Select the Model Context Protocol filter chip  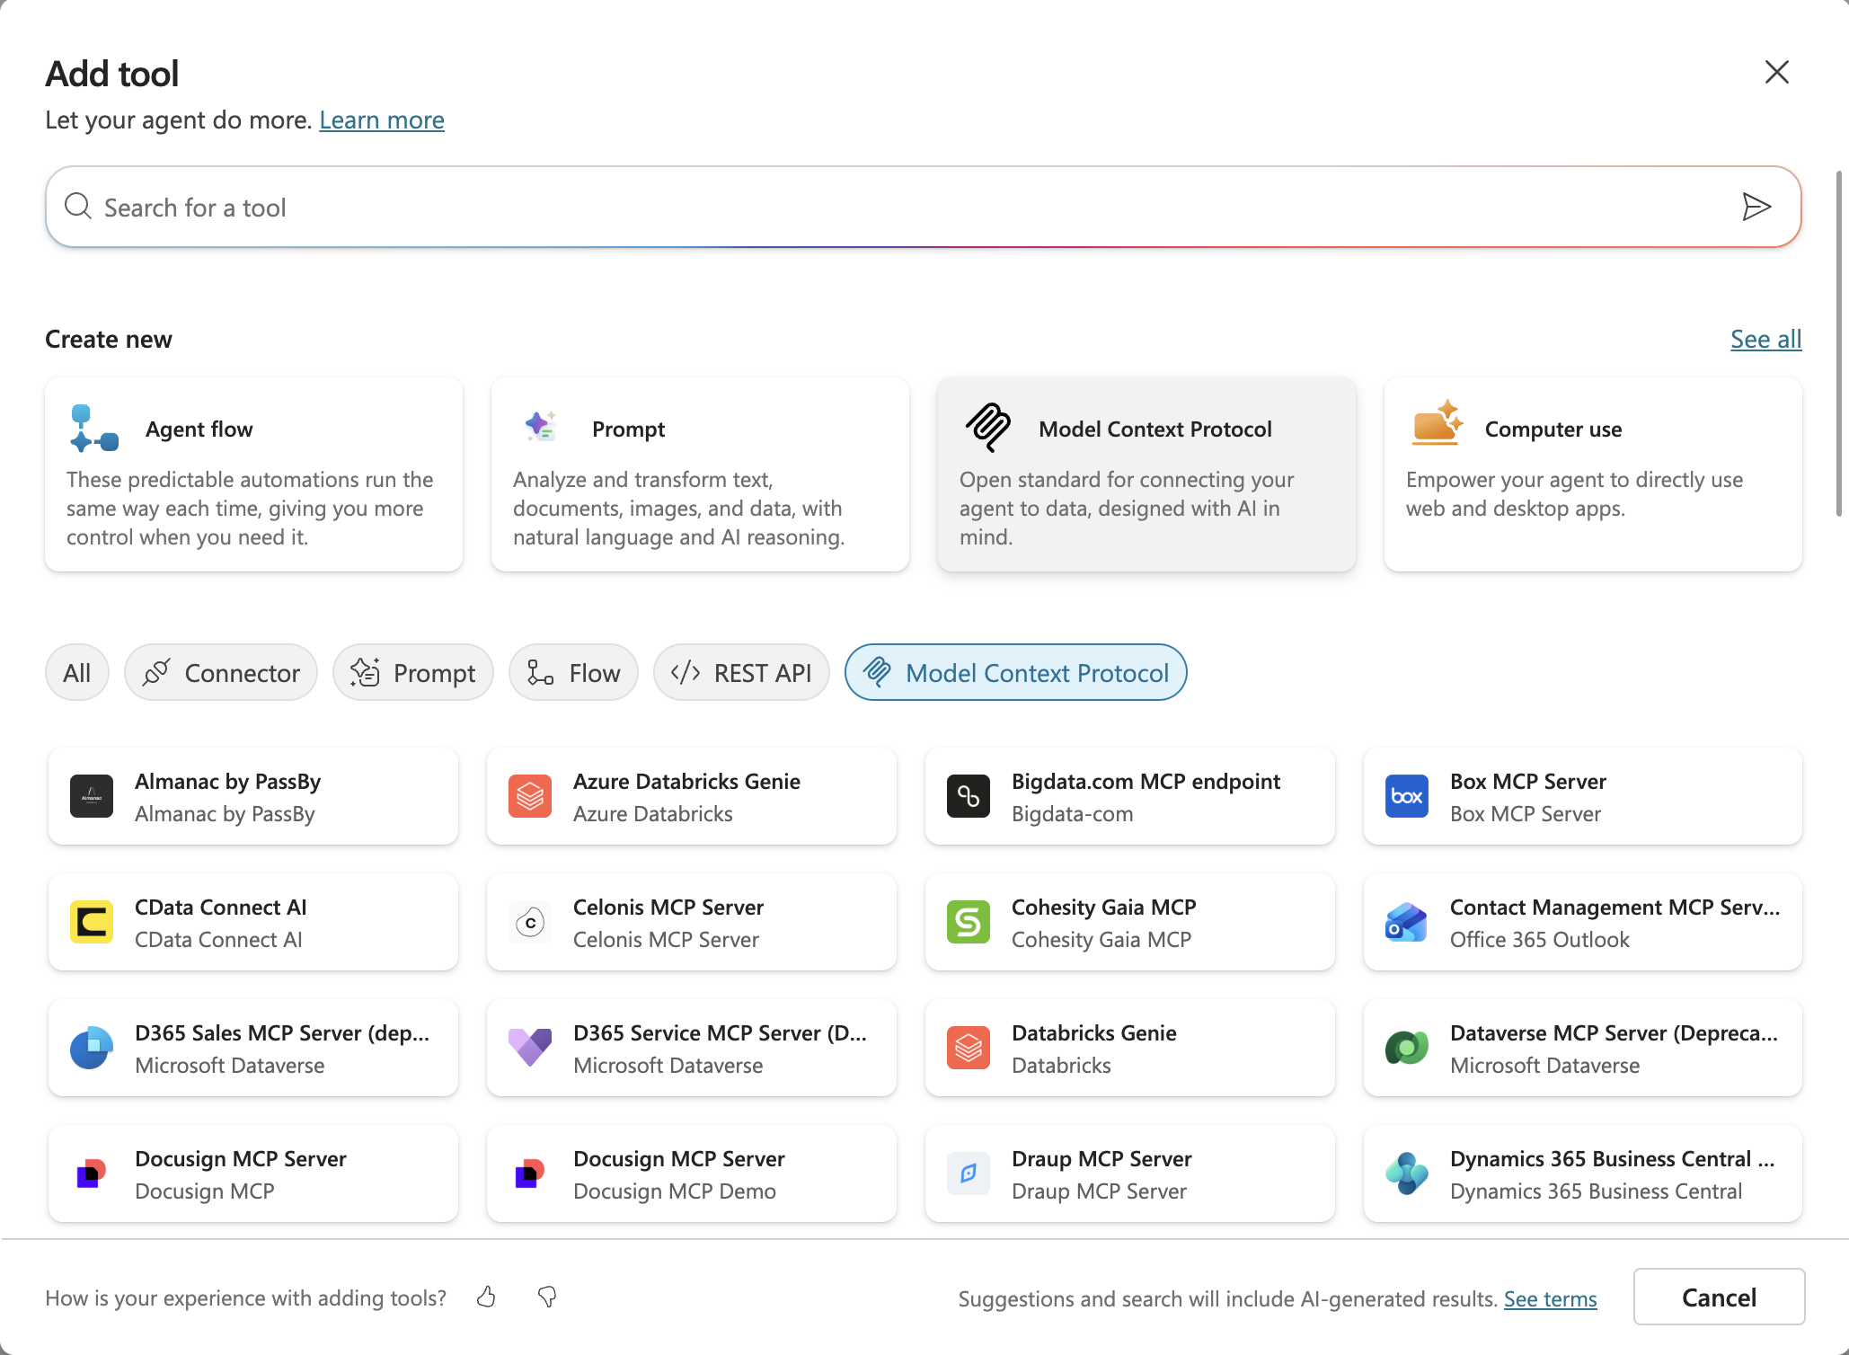1016,672
